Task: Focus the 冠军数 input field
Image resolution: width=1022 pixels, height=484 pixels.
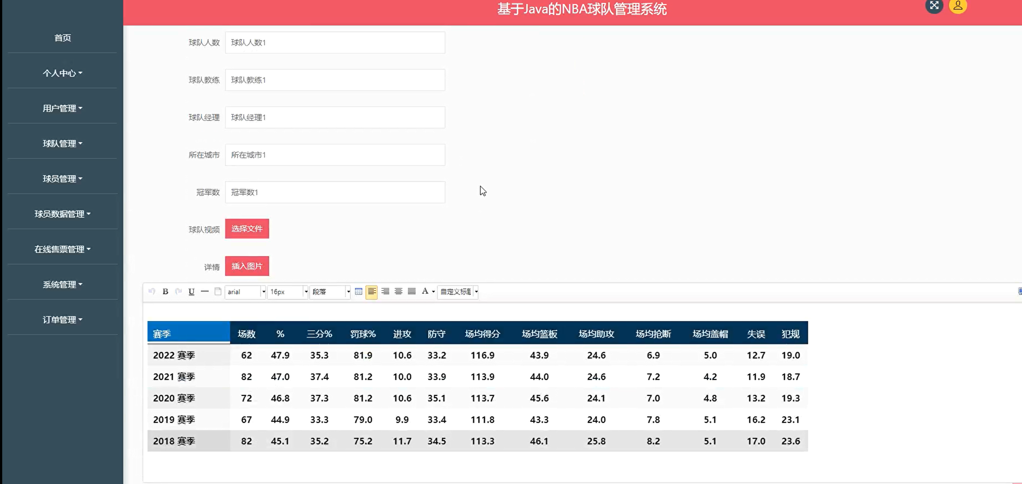Action: click(x=335, y=192)
